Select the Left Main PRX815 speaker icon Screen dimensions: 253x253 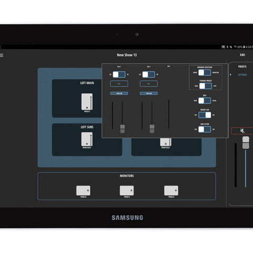(87, 102)
